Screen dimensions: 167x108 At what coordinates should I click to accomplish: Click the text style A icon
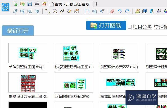pyautogui.click(x=102, y=11)
